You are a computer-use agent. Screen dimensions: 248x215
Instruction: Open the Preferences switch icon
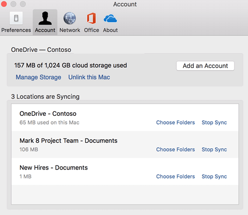coord(16,18)
